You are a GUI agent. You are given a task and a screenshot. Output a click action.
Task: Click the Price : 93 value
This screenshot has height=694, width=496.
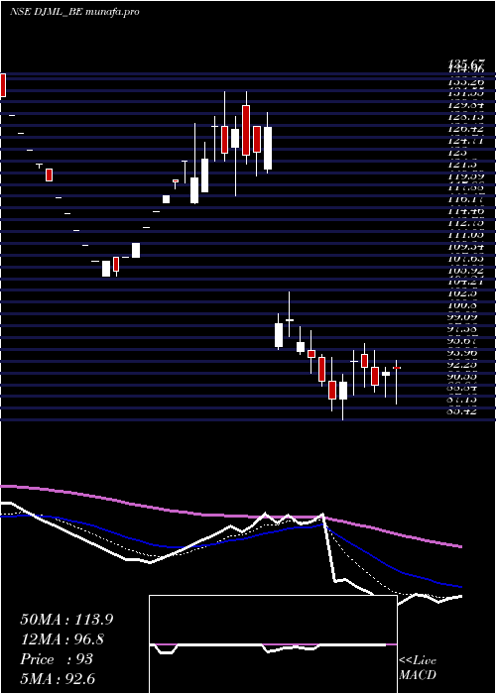point(57,659)
